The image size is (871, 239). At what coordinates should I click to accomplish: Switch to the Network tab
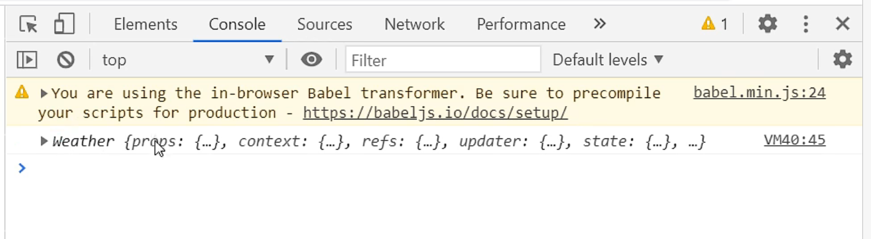tap(415, 24)
